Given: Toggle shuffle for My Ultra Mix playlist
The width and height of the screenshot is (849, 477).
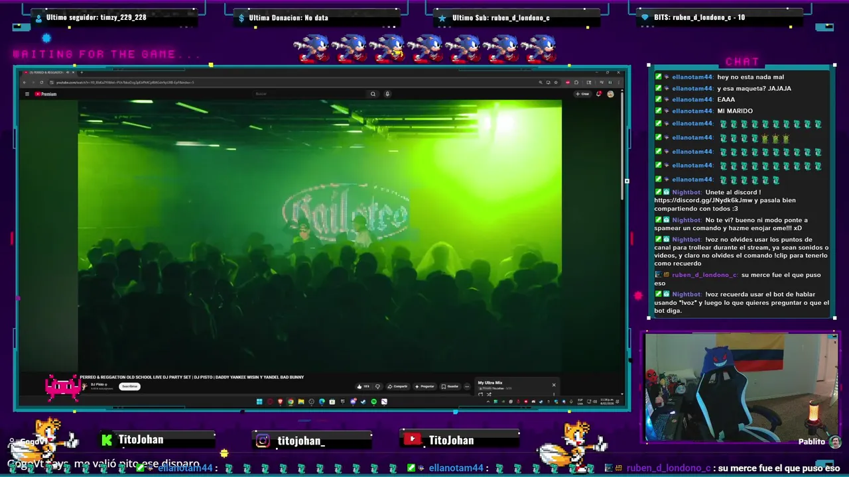Looking at the screenshot, I should coord(489,394).
